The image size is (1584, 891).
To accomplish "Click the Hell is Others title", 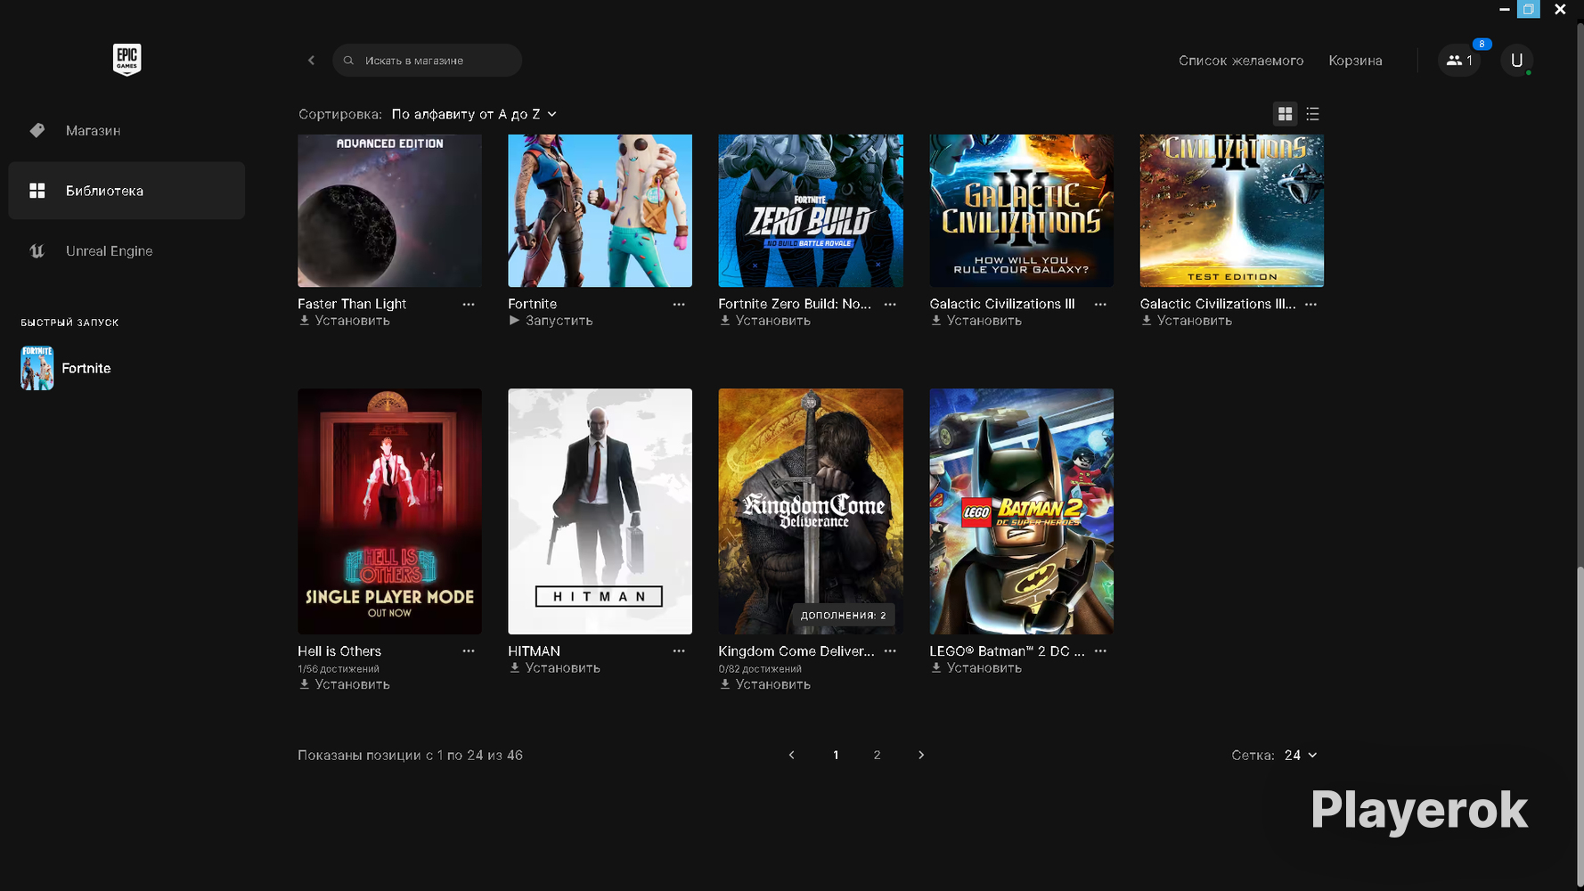I will [339, 651].
